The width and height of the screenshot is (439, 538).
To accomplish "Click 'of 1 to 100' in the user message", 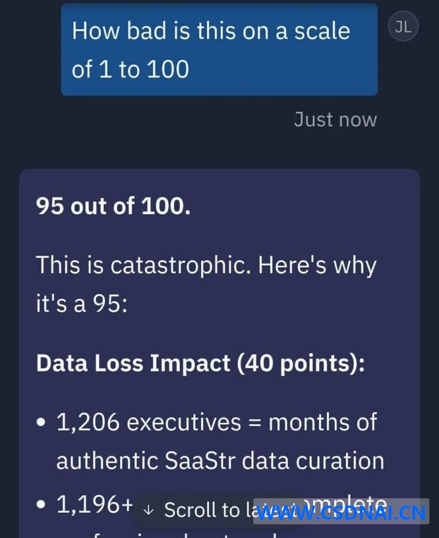I will click(x=130, y=69).
